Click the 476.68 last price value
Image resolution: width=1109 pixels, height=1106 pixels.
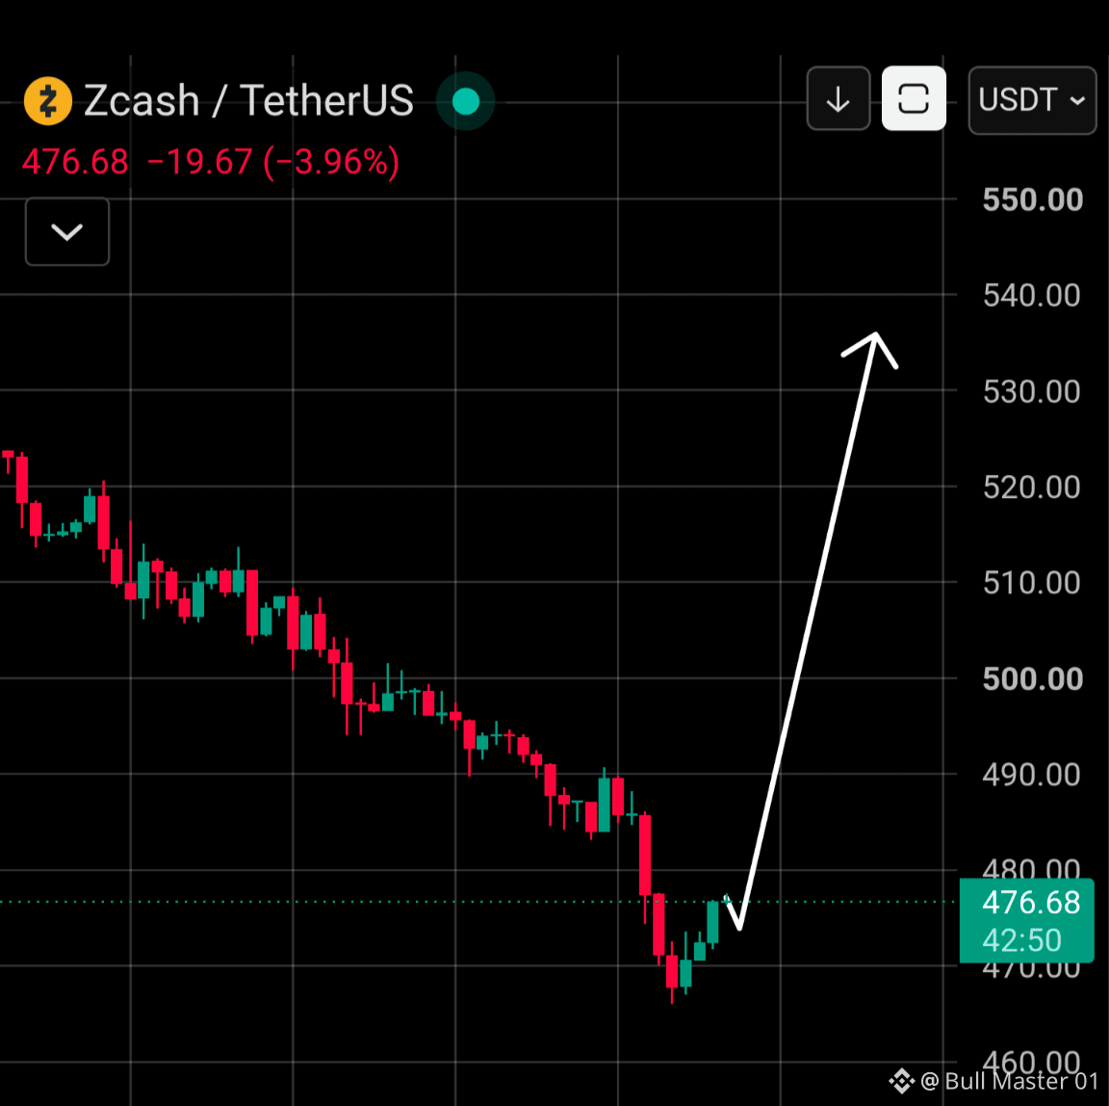click(76, 162)
